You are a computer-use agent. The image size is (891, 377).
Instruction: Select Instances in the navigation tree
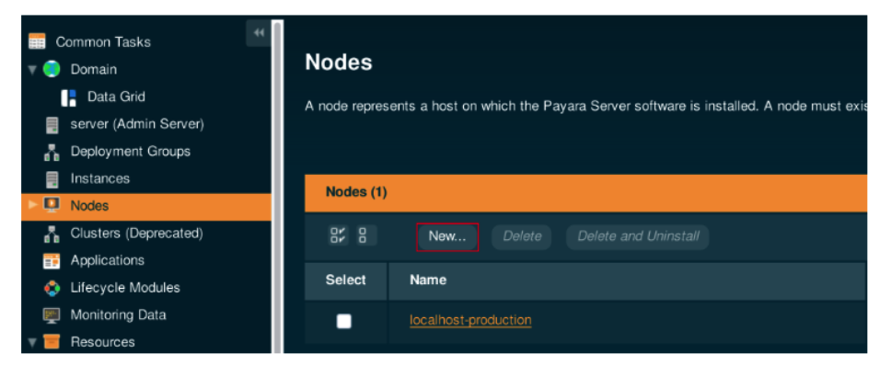(99, 178)
